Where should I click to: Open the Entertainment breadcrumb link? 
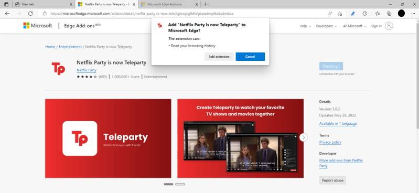(x=70, y=47)
